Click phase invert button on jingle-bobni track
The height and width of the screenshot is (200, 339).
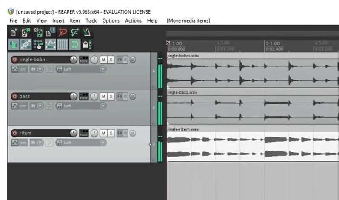133,60
